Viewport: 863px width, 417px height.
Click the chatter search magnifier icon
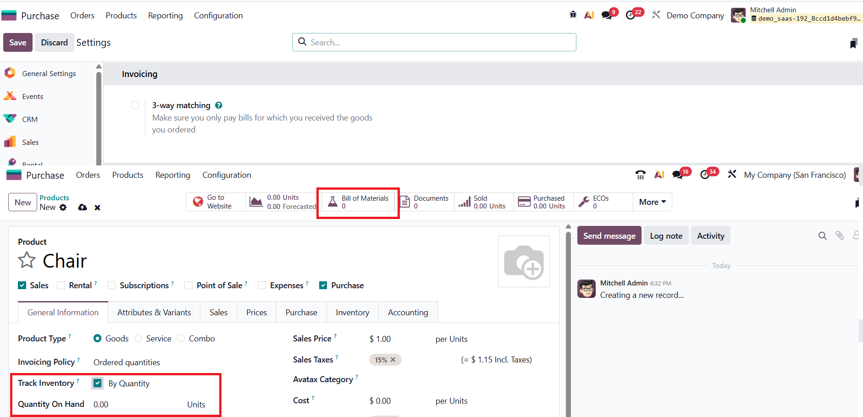click(x=822, y=236)
